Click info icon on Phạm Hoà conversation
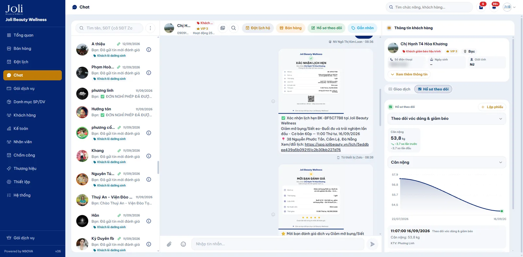 [149, 73]
